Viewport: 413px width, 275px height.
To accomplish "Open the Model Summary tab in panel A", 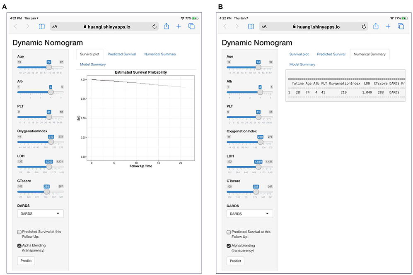I will click(93, 65).
